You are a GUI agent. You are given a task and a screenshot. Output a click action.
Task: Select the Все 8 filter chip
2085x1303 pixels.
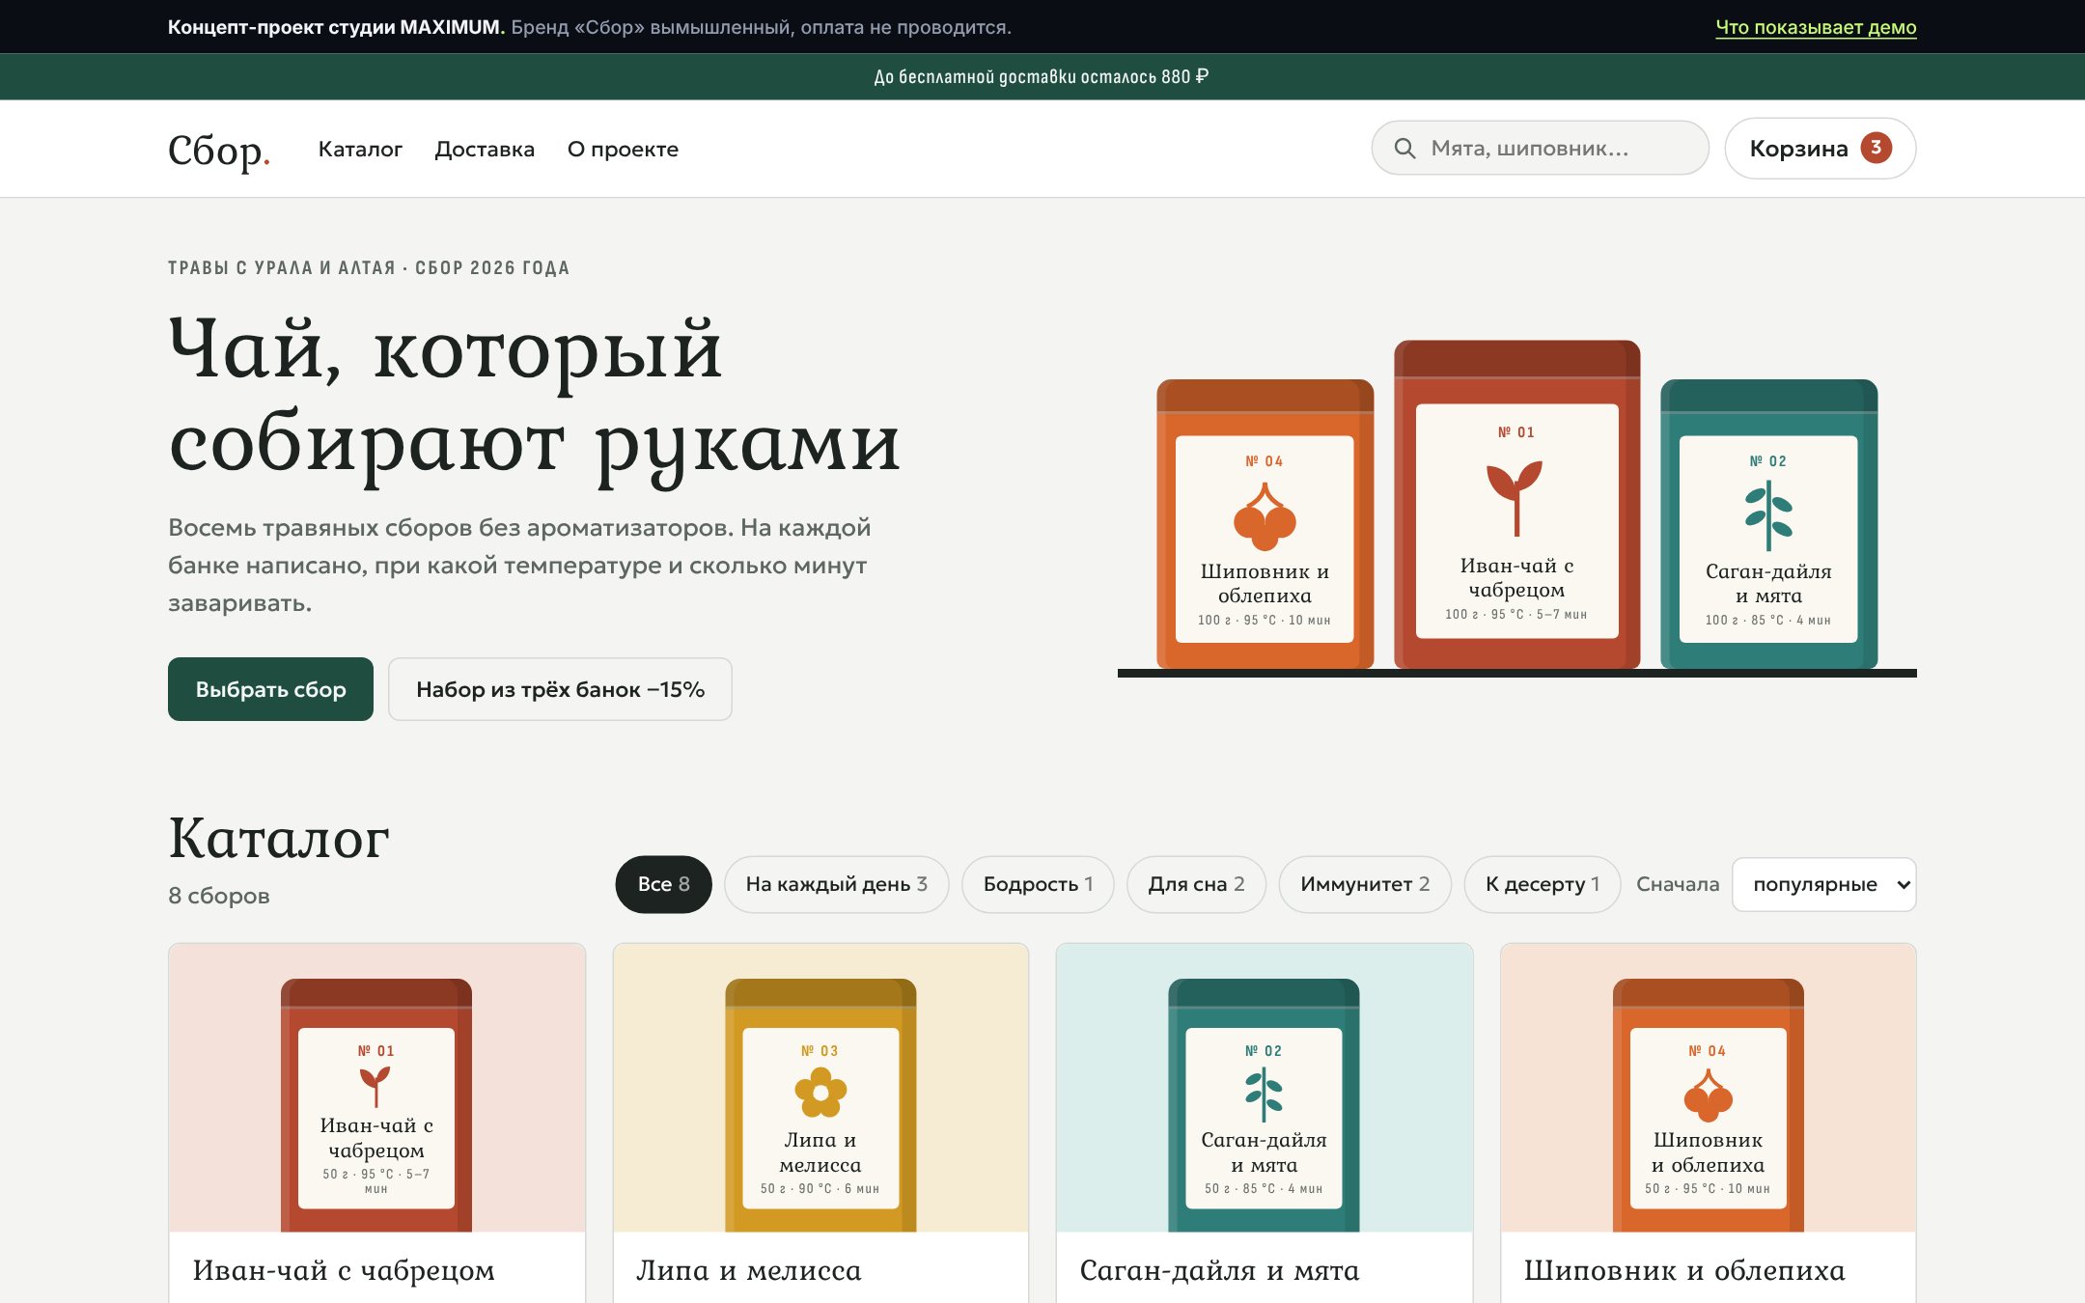[663, 884]
